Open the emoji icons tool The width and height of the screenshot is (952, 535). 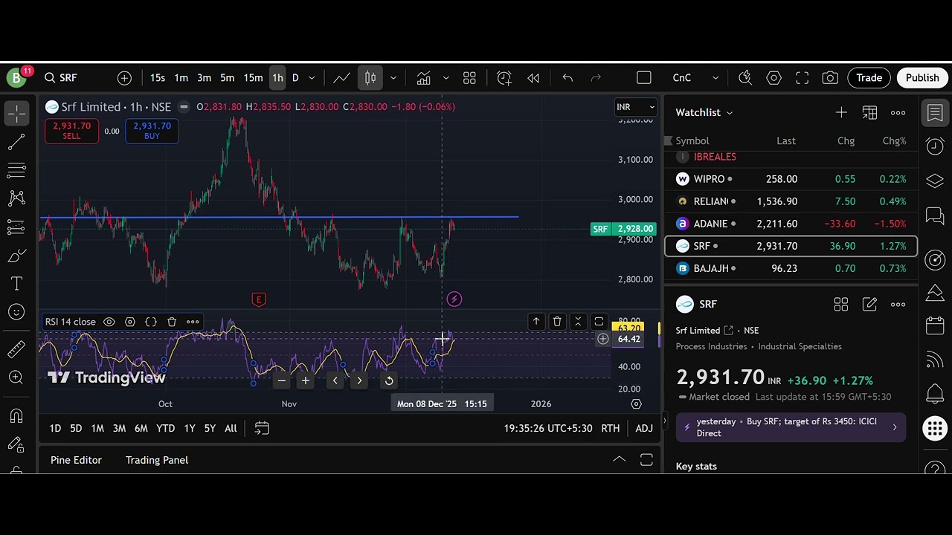[x=16, y=311]
